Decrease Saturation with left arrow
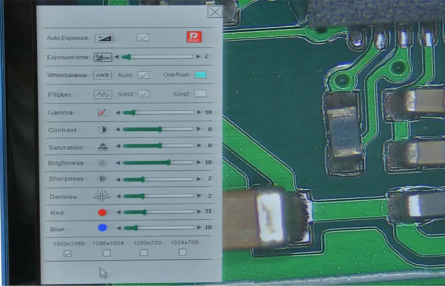The image size is (445, 286). [118, 146]
